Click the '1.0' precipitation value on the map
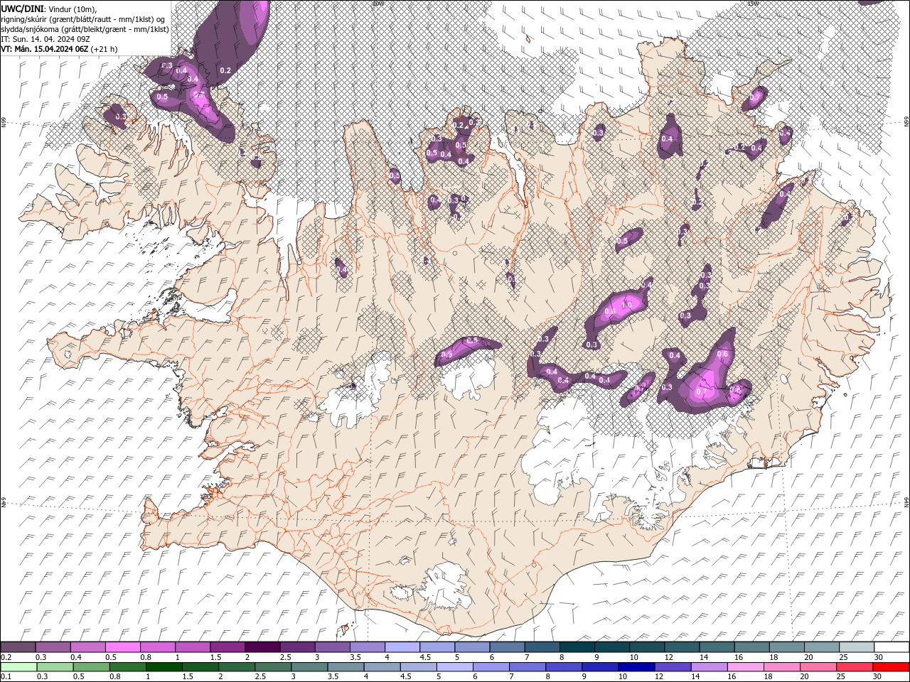 (x=626, y=305)
